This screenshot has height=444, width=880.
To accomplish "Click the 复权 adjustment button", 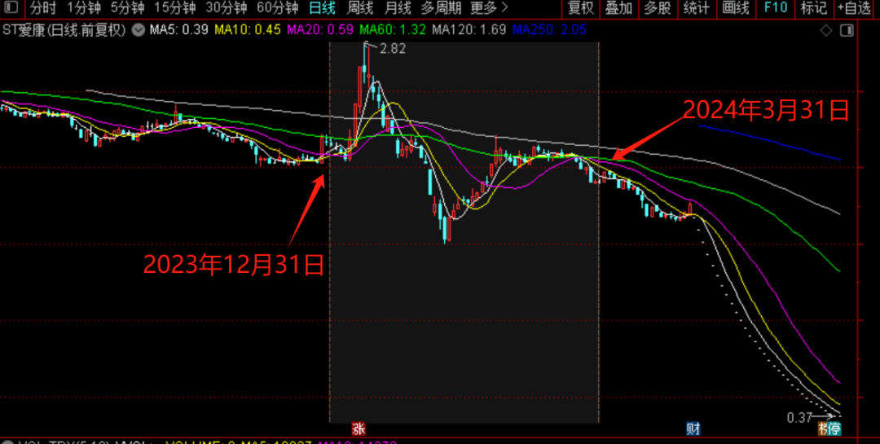I will pos(580,9).
